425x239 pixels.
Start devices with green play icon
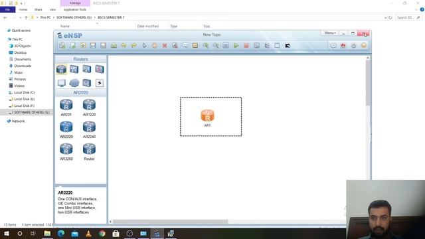(x=236, y=46)
